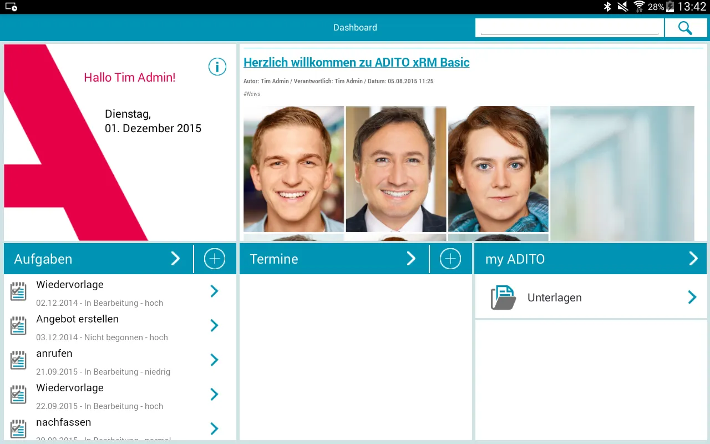
Task: Open the Herzlich willkommen zu ADITO xRM Basic link
Action: [357, 62]
